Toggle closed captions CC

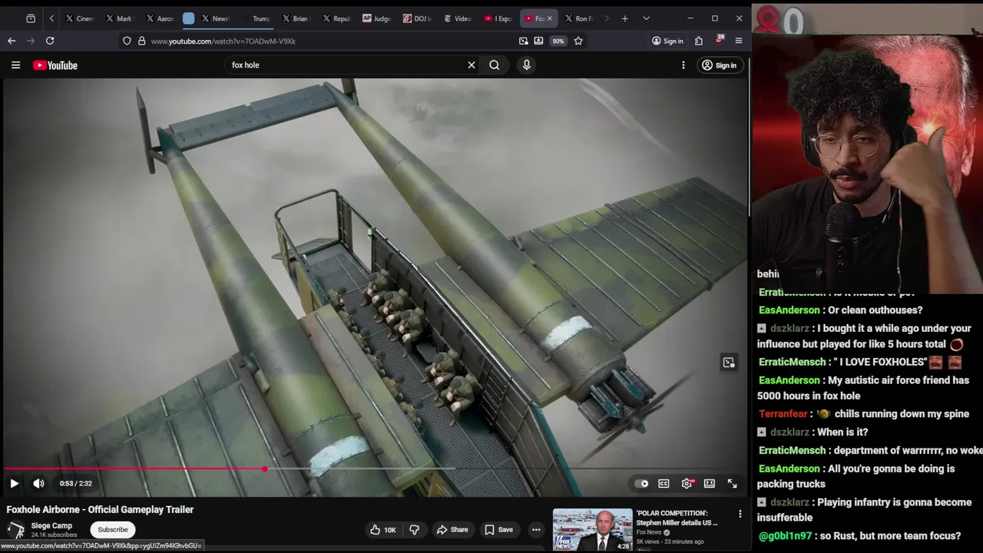pyautogui.click(x=664, y=483)
